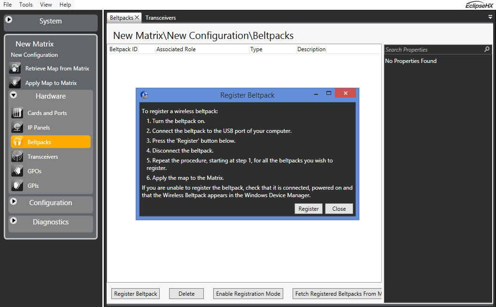Screen dimensions: 496x307
Task: Click the GPIs icon
Action: 17,185
